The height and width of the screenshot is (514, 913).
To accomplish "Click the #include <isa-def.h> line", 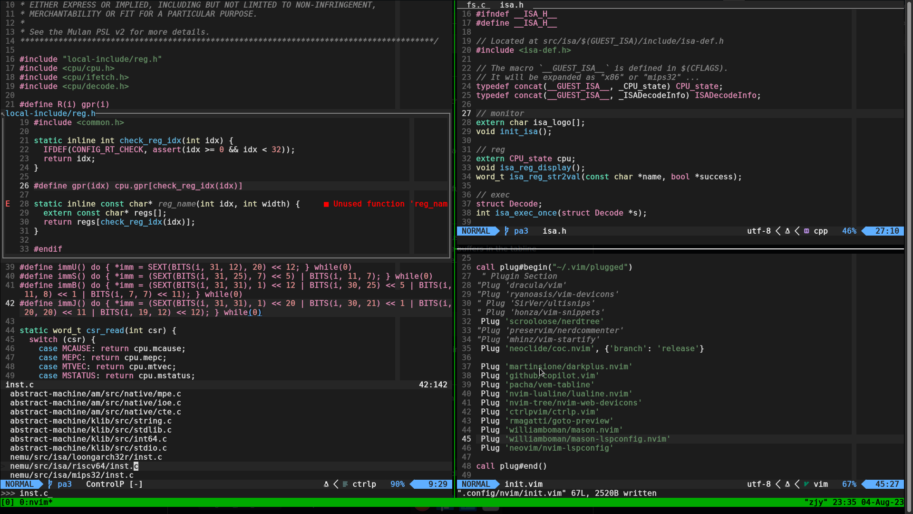I will [x=524, y=50].
